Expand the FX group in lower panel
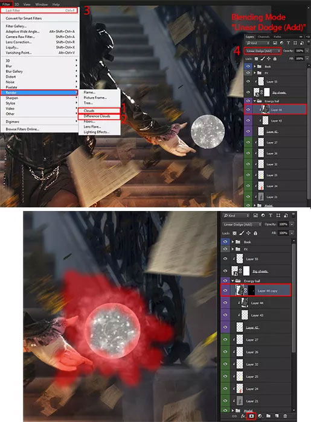The width and height of the screenshot is (311, 422). pos(232,249)
